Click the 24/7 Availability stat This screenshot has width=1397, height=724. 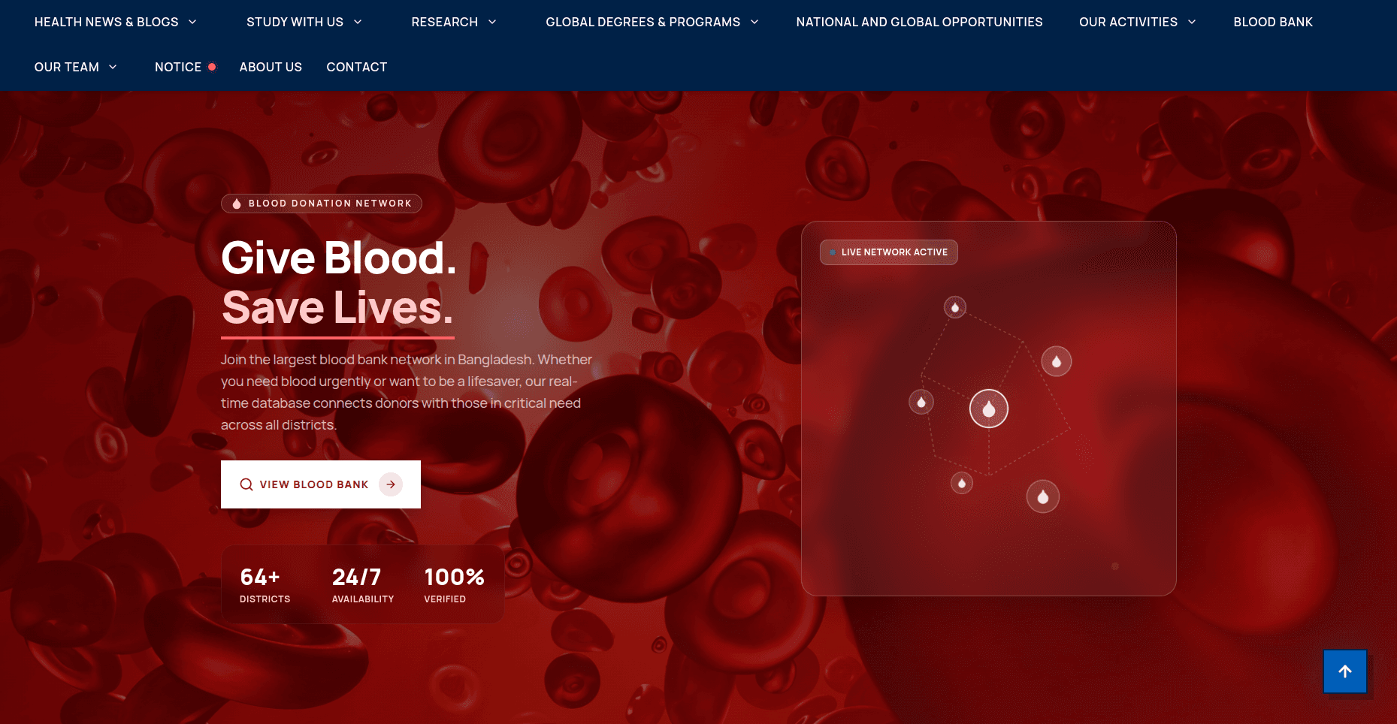pos(363,585)
